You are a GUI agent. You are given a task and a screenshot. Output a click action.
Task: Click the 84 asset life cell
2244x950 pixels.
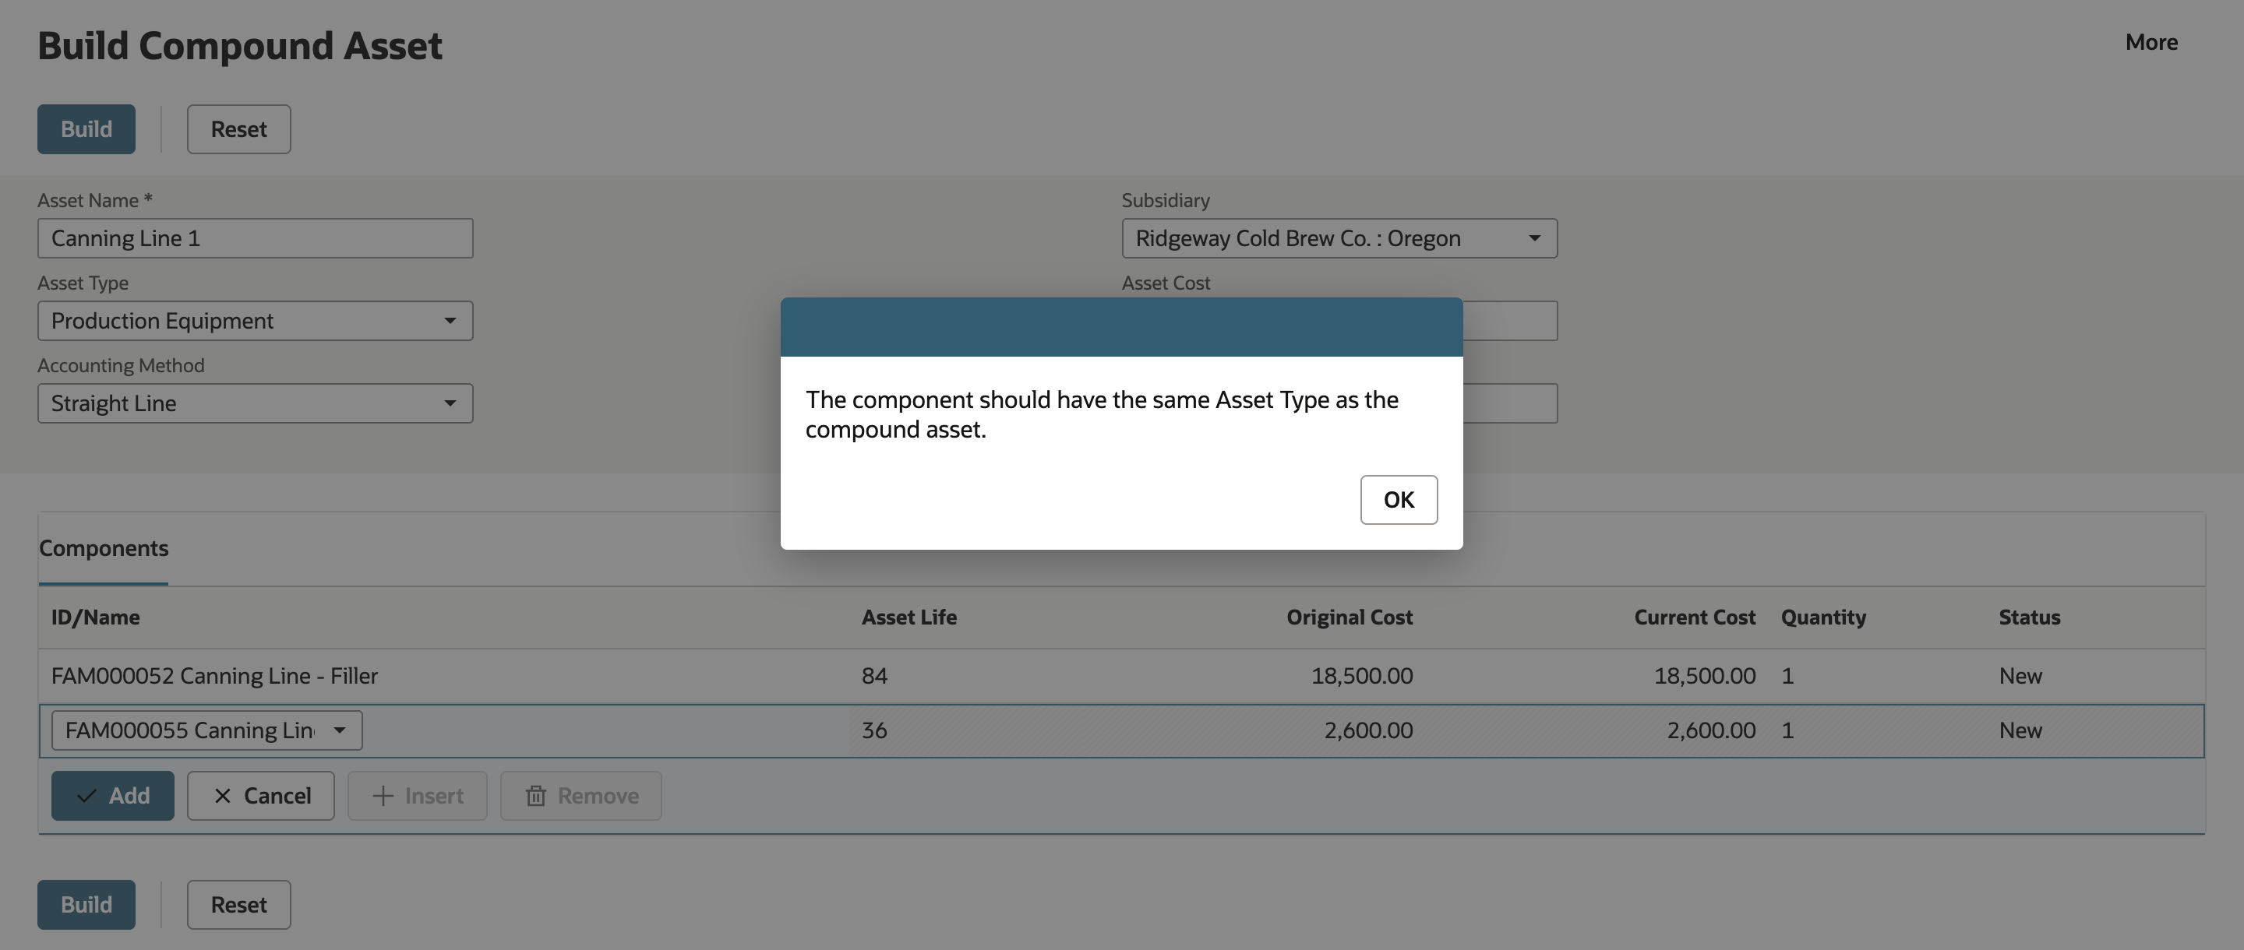coord(874,676)
